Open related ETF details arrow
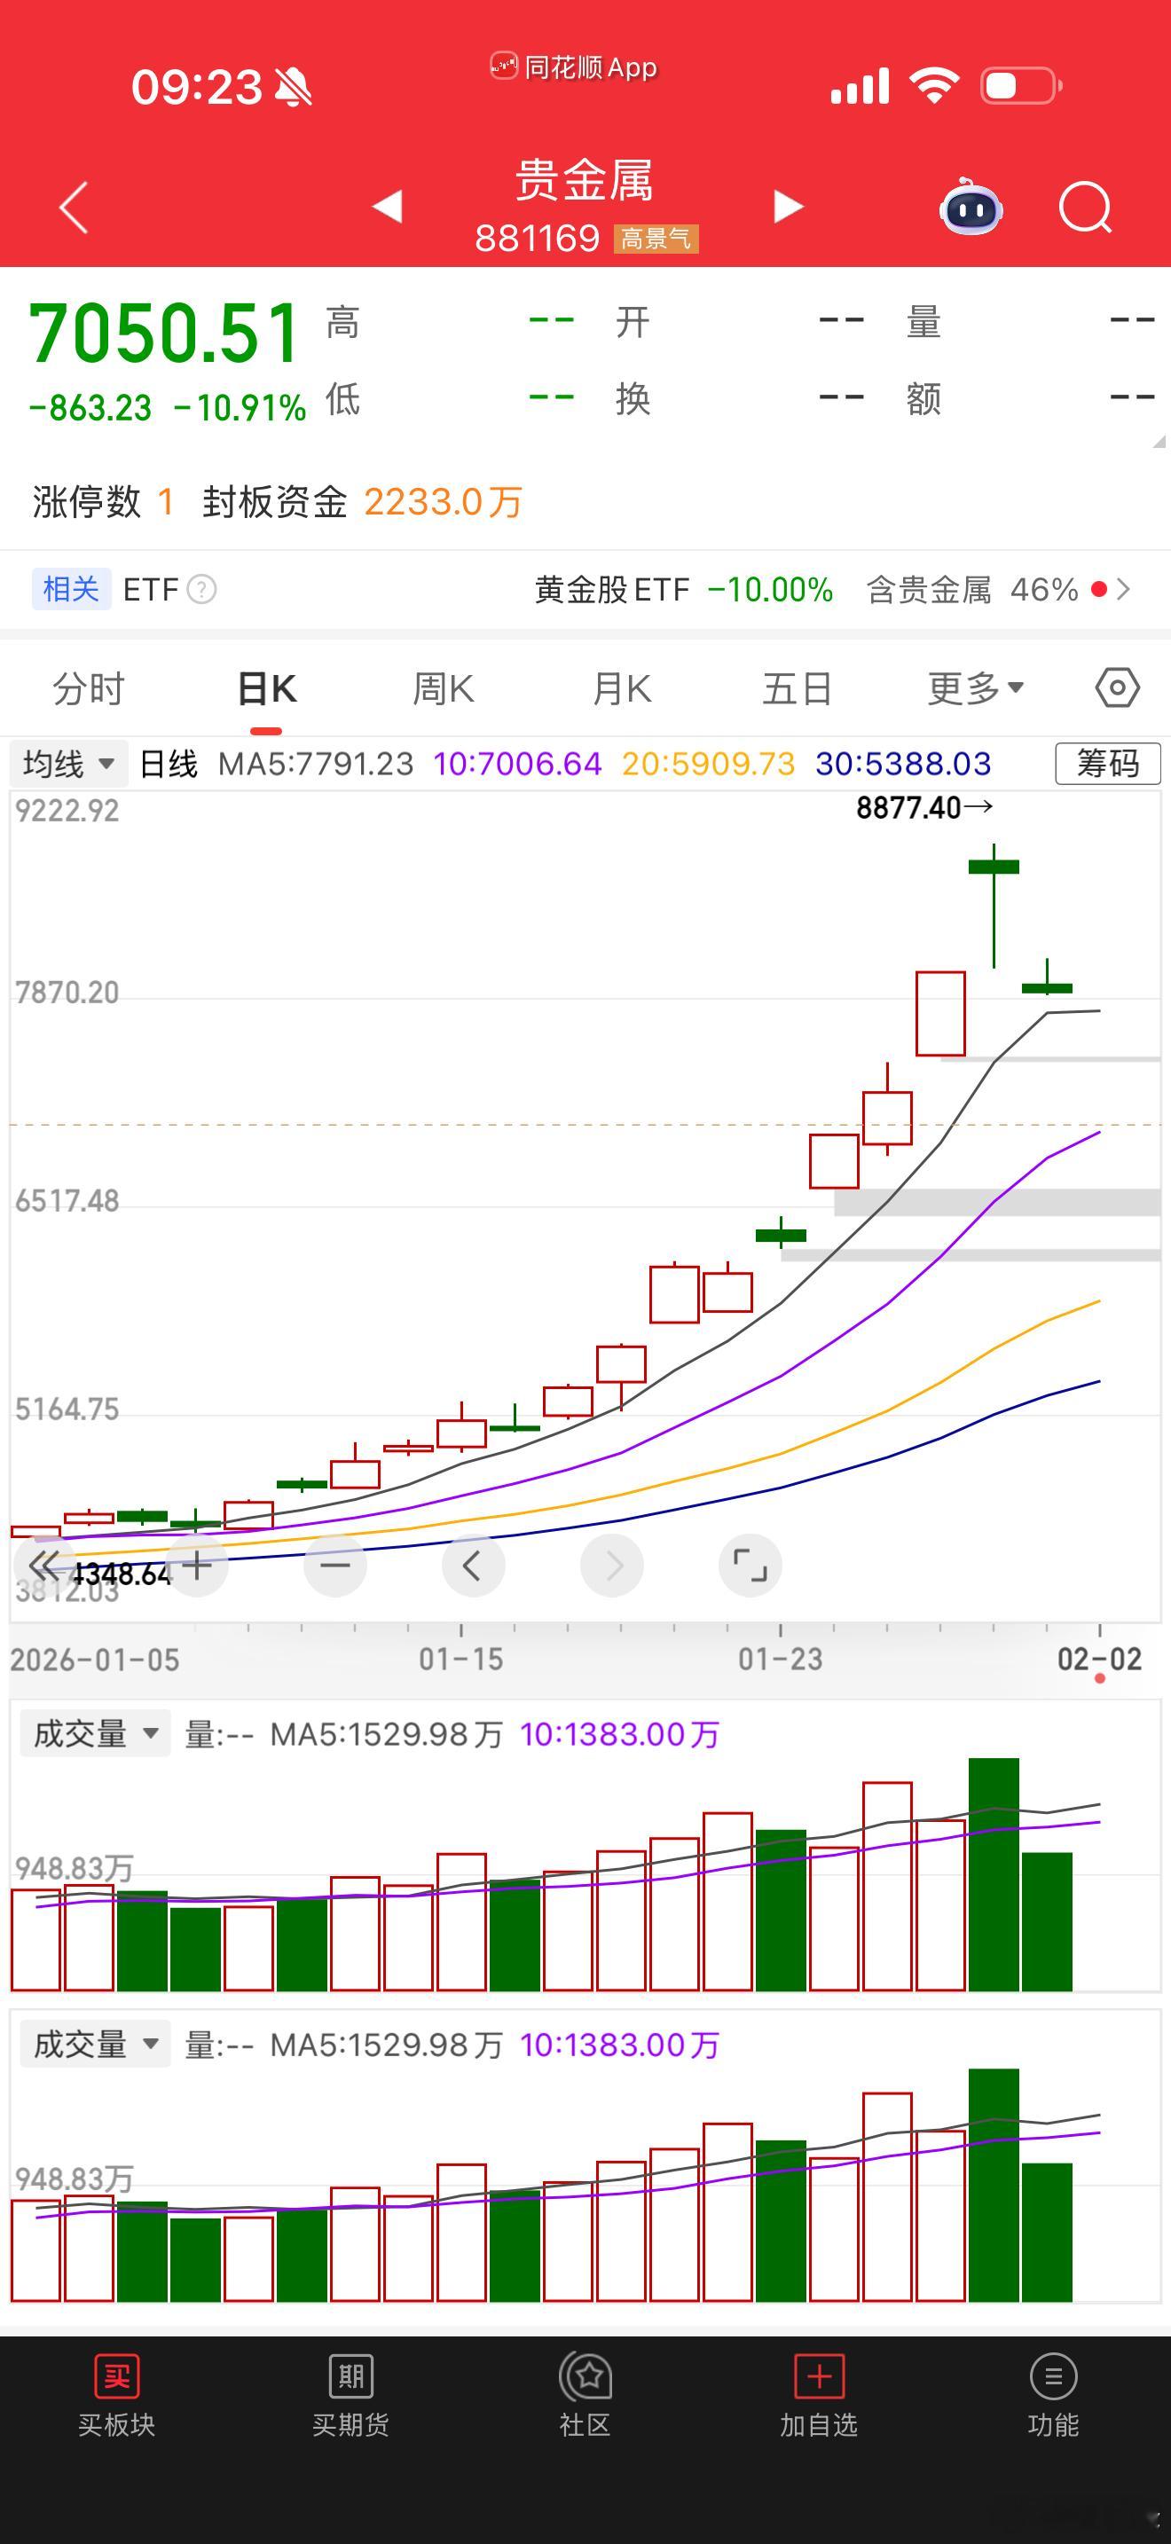The image size is (1171, 2544). pyautogui.click(x=1122, y=590)
